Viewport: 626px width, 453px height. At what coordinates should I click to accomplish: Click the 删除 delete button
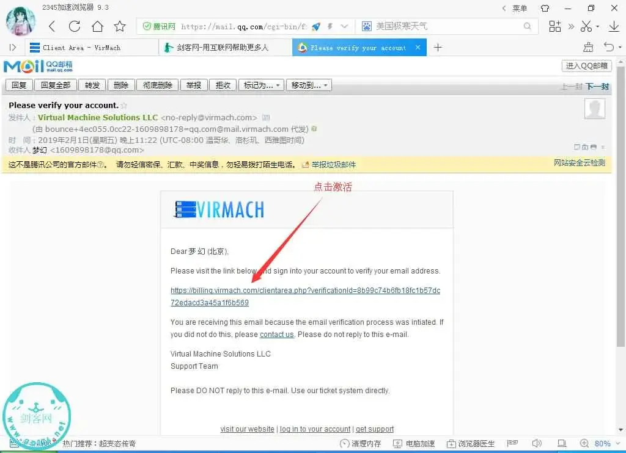coord(121,85)
